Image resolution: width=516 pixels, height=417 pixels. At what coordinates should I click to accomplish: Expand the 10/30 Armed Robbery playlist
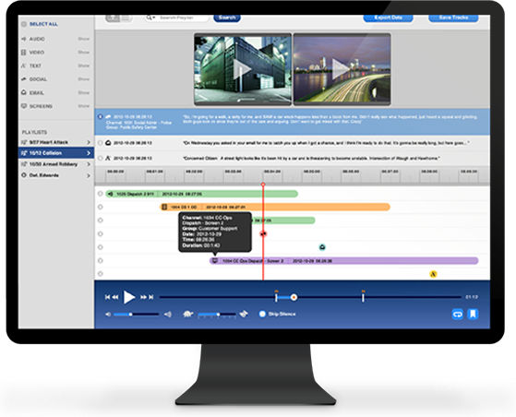point(89,164)
